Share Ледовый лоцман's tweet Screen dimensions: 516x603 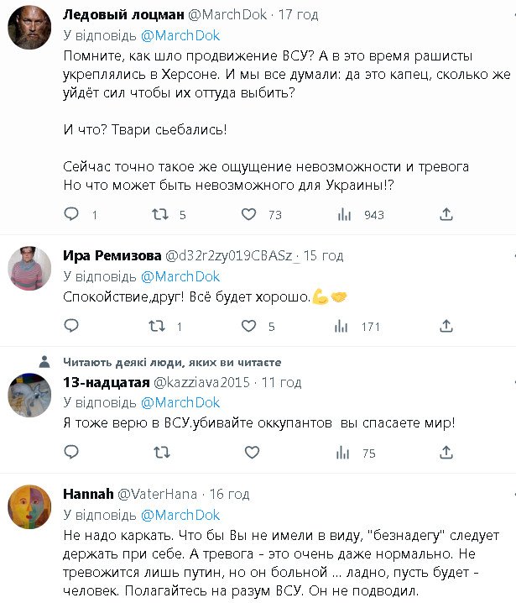[x=446, y=215]
